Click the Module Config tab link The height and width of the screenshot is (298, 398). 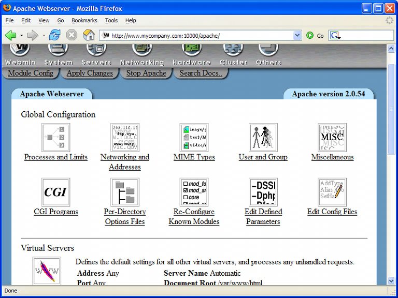[x=31, y=73]
